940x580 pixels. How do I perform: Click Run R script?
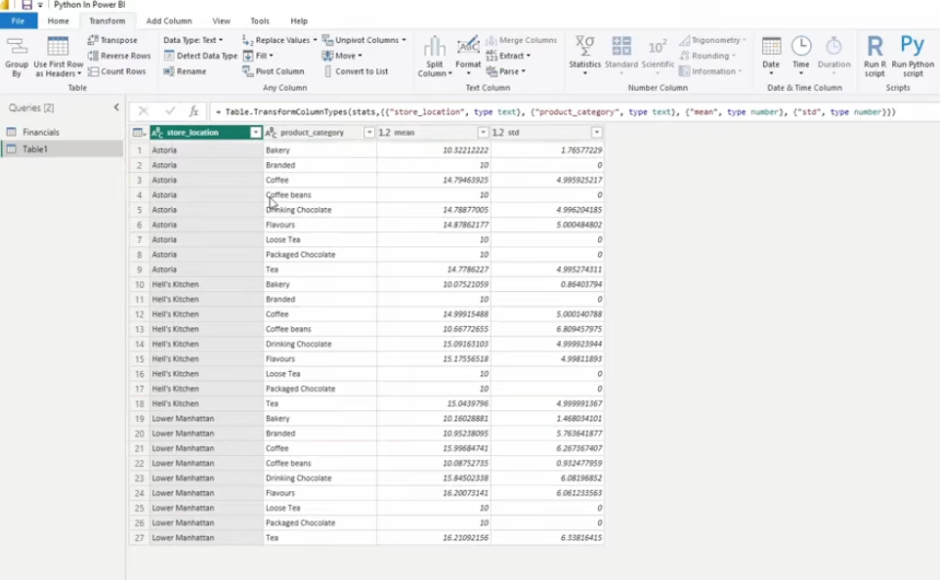pos(875,57)
